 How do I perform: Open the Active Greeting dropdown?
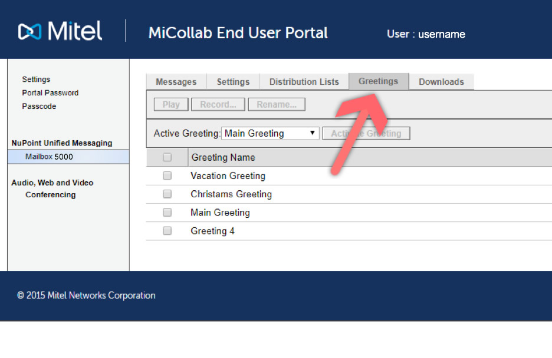pyautogui.click(x=270, y=134)
